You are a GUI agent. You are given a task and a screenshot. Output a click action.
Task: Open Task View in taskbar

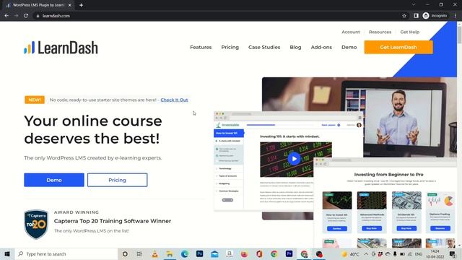[139, 253]
